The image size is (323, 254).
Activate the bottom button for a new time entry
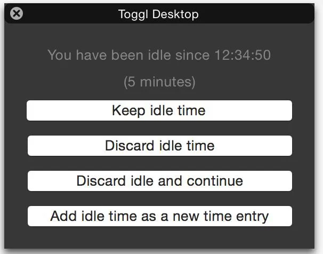tap(159, 216)
